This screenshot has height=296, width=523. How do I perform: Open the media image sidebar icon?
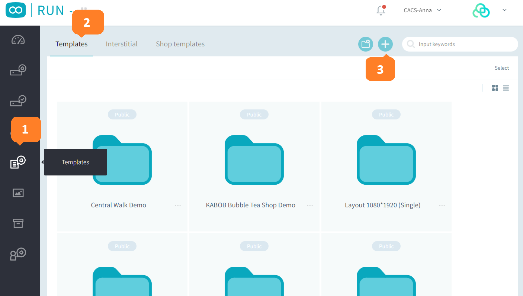tap(18, 193)
